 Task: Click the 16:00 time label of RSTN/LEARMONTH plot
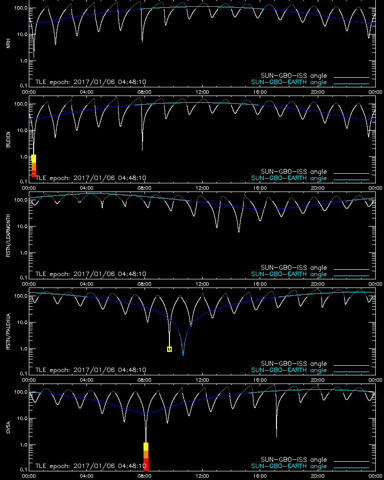(260, 284)
